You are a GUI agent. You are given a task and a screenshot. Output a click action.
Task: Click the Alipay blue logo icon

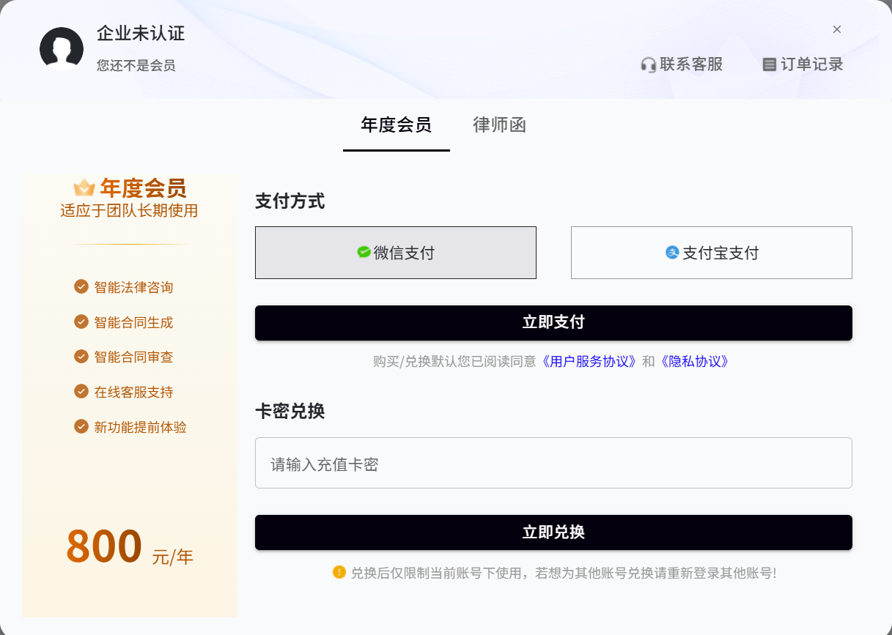point(672,253)
